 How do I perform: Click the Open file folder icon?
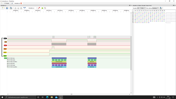[x=7, y=8]
